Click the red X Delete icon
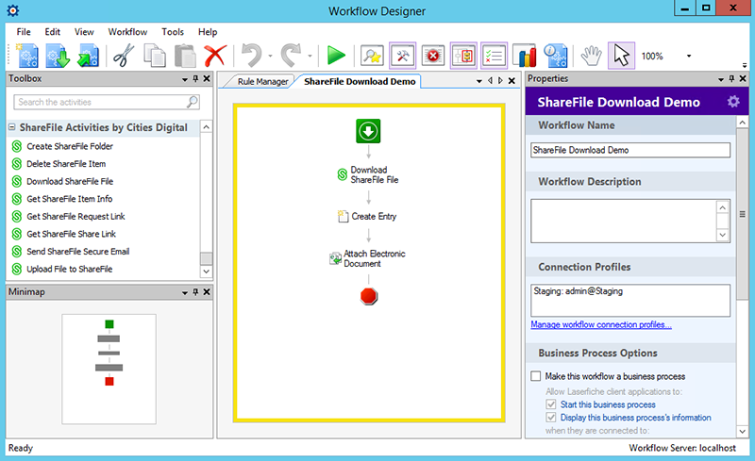 (x=215, y=56)
